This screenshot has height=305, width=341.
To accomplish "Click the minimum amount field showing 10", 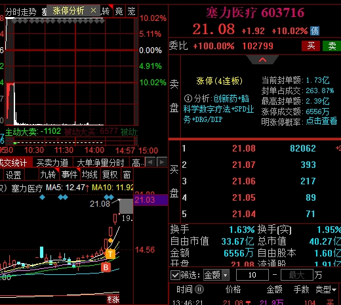I will [x=252, y=275].
